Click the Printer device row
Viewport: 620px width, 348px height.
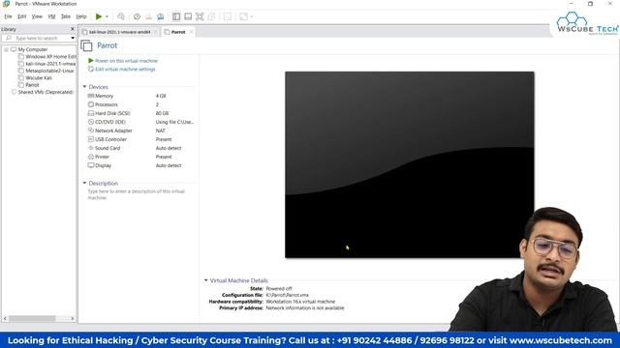(140, 157)
